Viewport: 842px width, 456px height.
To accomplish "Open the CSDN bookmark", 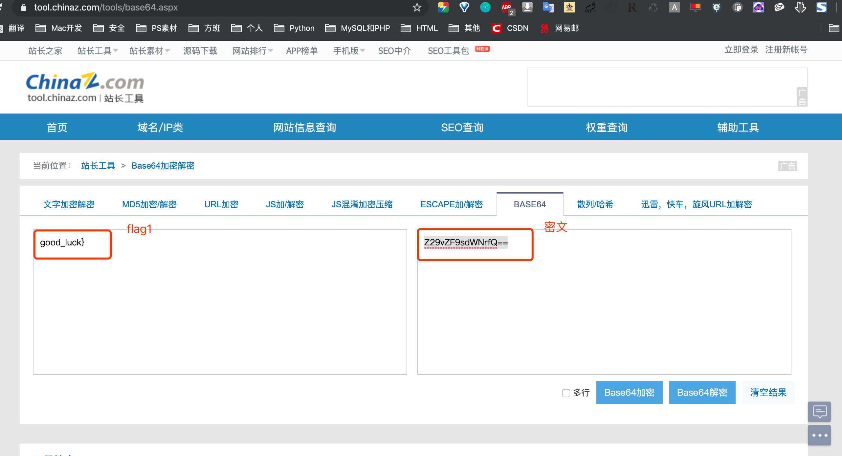I will coord(510,28).
